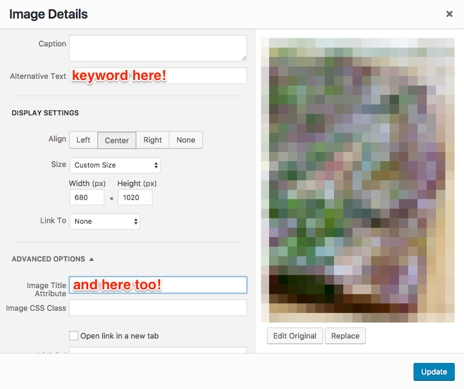The width and height of the screenshot is (464, 389).
Task: Click the Update button
Action: coord(434,372)
